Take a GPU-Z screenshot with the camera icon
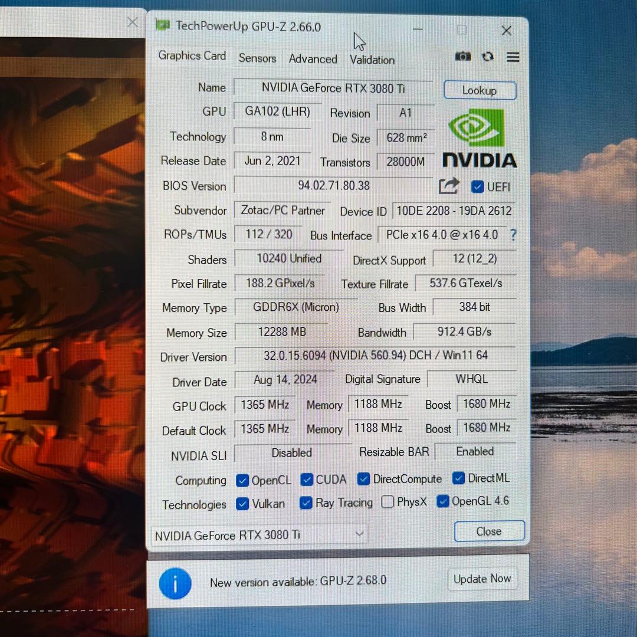Viewport: 637px width, 637px height. point(462,56)
